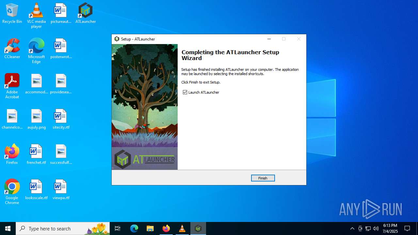Select VLC media player desktop shortcut

point(36,16)
